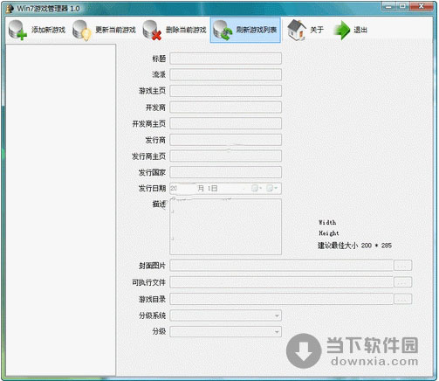Maximize the Win7游戏管理器 window

coord(403,6)
